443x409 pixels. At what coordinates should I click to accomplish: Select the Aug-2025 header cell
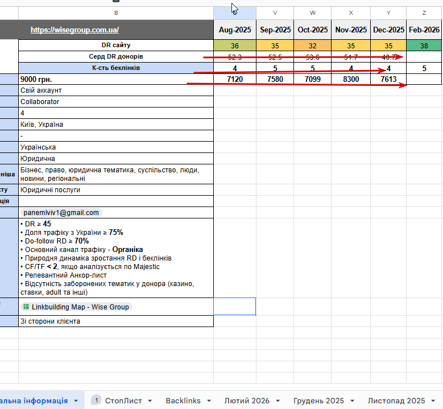(x=235, y=30)
